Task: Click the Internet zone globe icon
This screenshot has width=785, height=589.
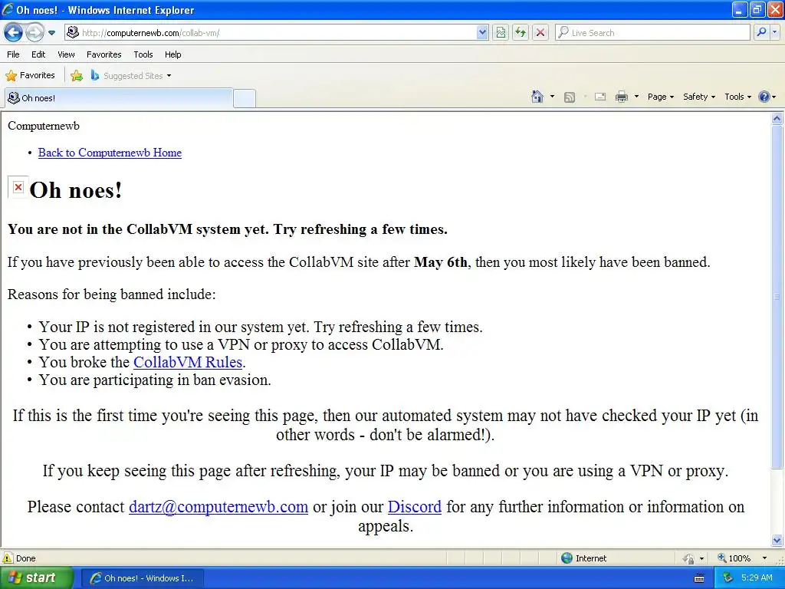Action: point(567,558)
